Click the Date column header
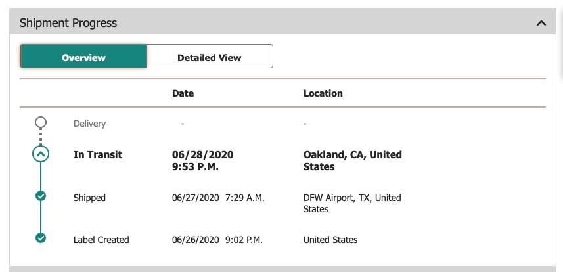Viewport: 563px width, 272px height. pos(183,93)
